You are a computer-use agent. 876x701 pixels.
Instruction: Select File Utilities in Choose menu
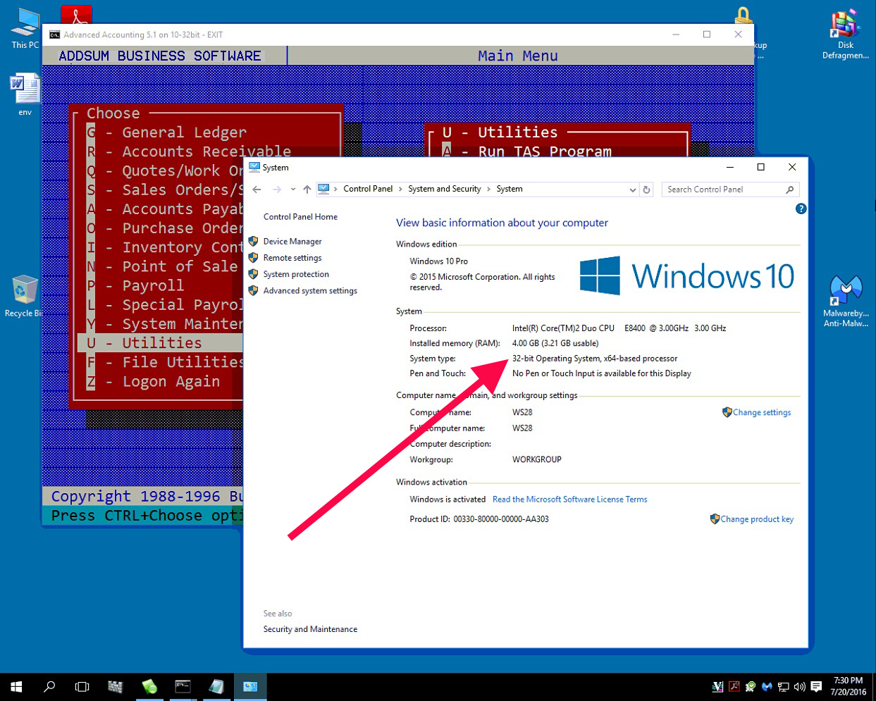[165, 362]
